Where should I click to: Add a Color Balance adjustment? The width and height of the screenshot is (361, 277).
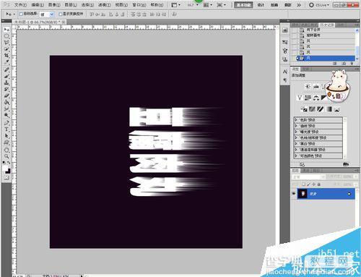click(x=316, y=98)
